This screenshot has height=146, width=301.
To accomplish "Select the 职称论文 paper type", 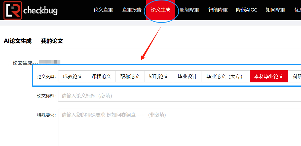I will tap(130, 76).
